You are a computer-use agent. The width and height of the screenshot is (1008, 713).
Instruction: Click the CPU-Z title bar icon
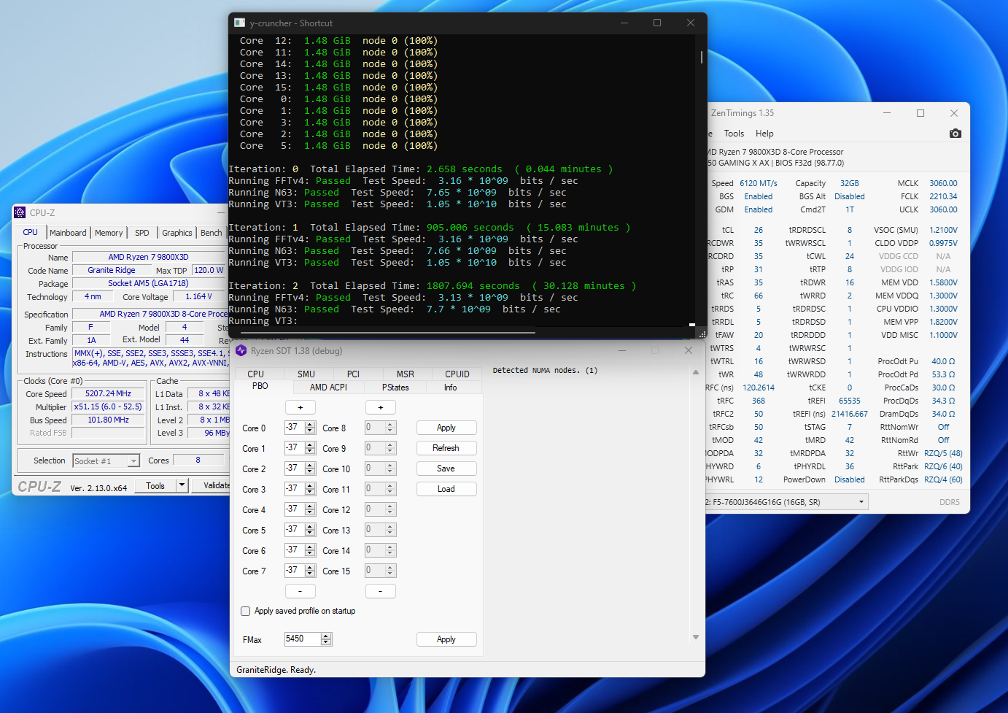[x=20, y=213]
